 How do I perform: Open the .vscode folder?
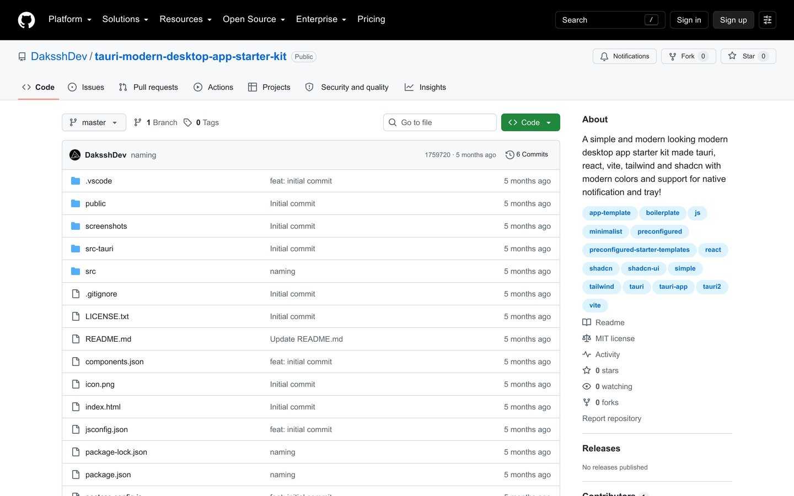99,181
